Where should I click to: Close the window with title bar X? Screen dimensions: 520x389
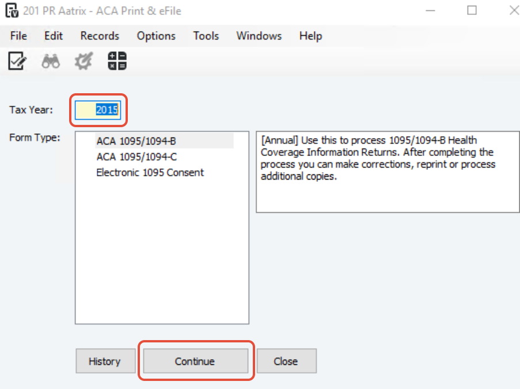pos(514,10)
